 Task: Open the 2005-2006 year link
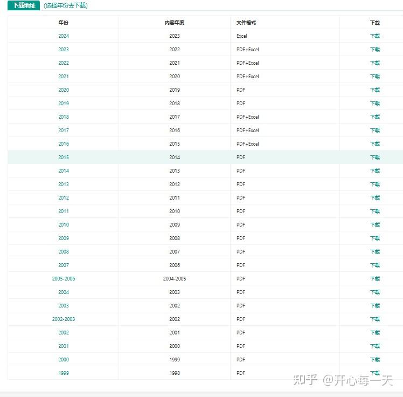[x=64, y=279]
